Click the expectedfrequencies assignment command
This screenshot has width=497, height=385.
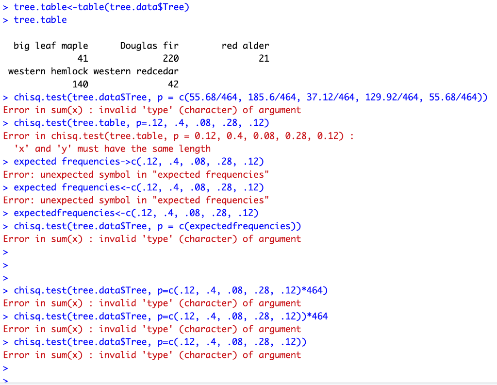coord(131,213)
